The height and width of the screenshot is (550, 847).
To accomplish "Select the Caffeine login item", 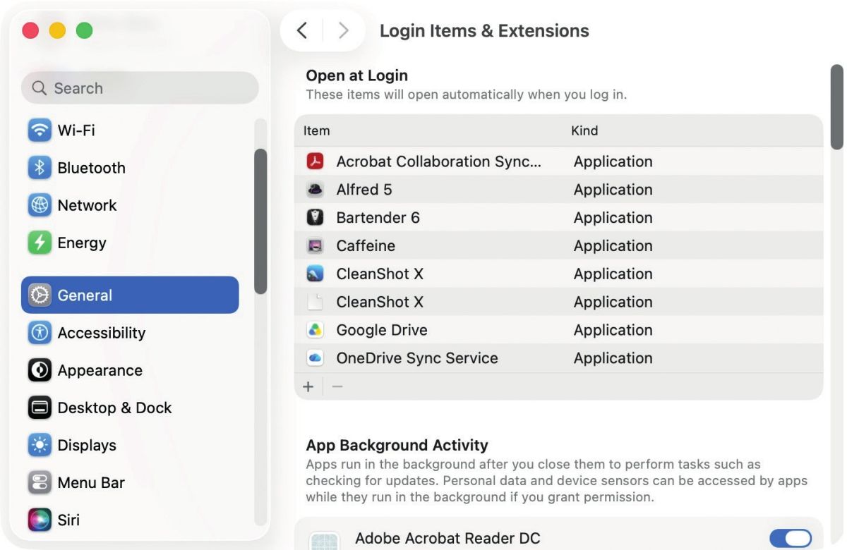I will pos(559,246).
